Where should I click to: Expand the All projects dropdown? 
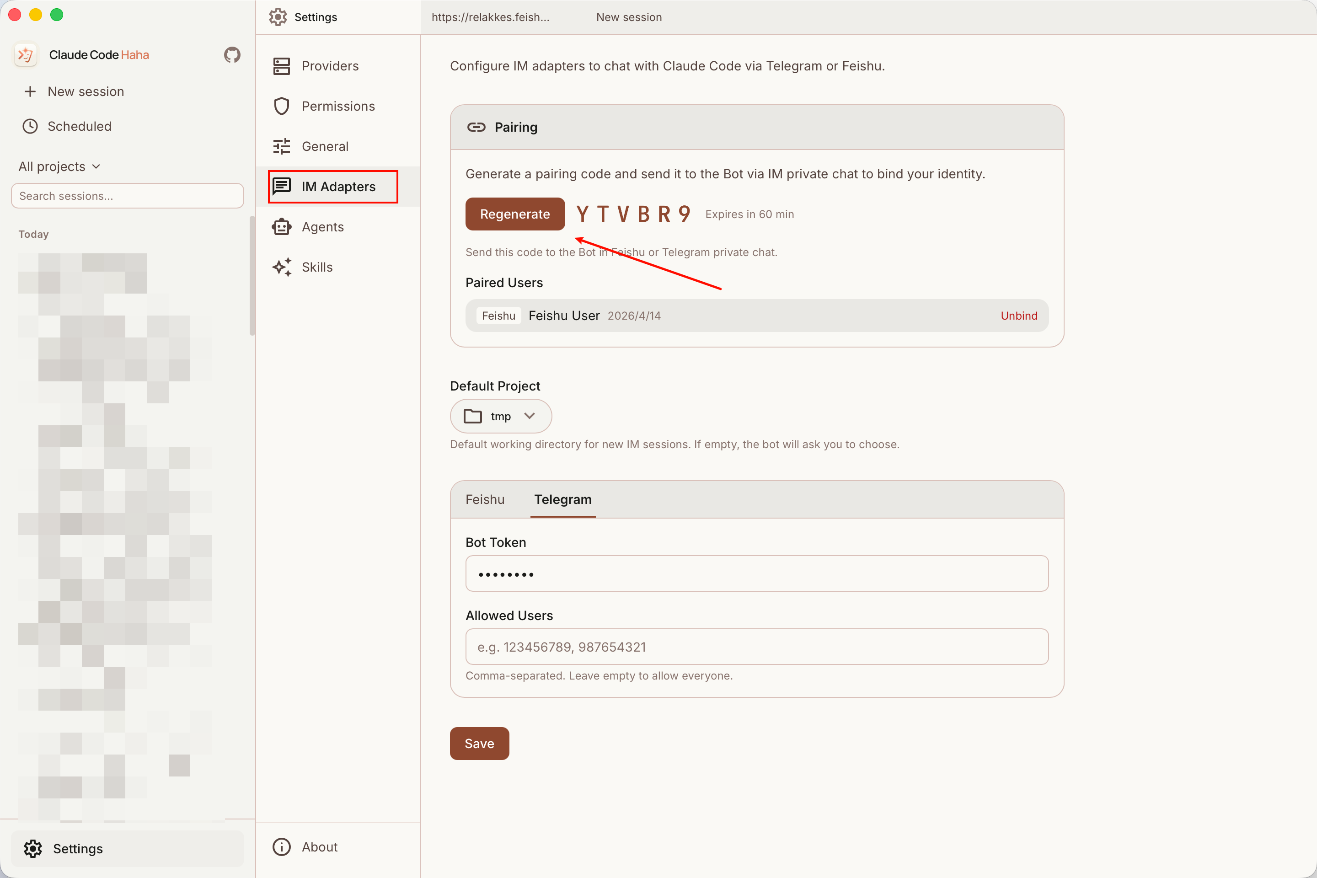pyautogui.click(x=59, y=167)
